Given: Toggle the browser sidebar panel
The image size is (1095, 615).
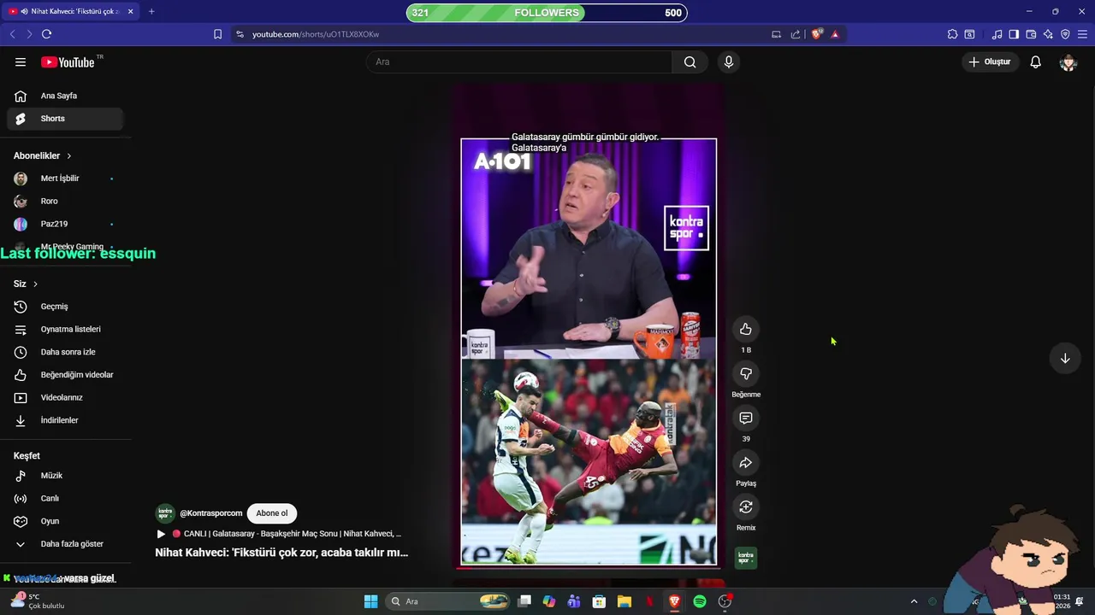Looking at the screenshot, I should 1014,34.
